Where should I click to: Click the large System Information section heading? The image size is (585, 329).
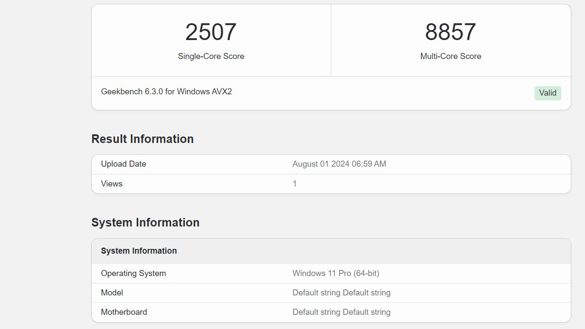click(x=145, y=223)
